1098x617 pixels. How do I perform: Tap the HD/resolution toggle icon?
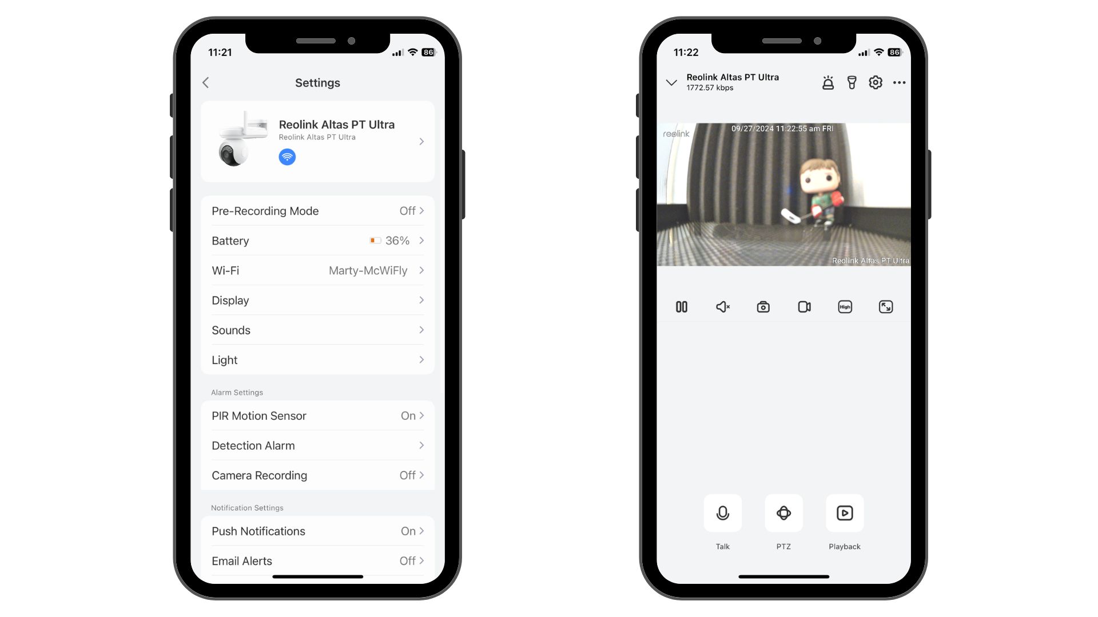click(844, 307)
